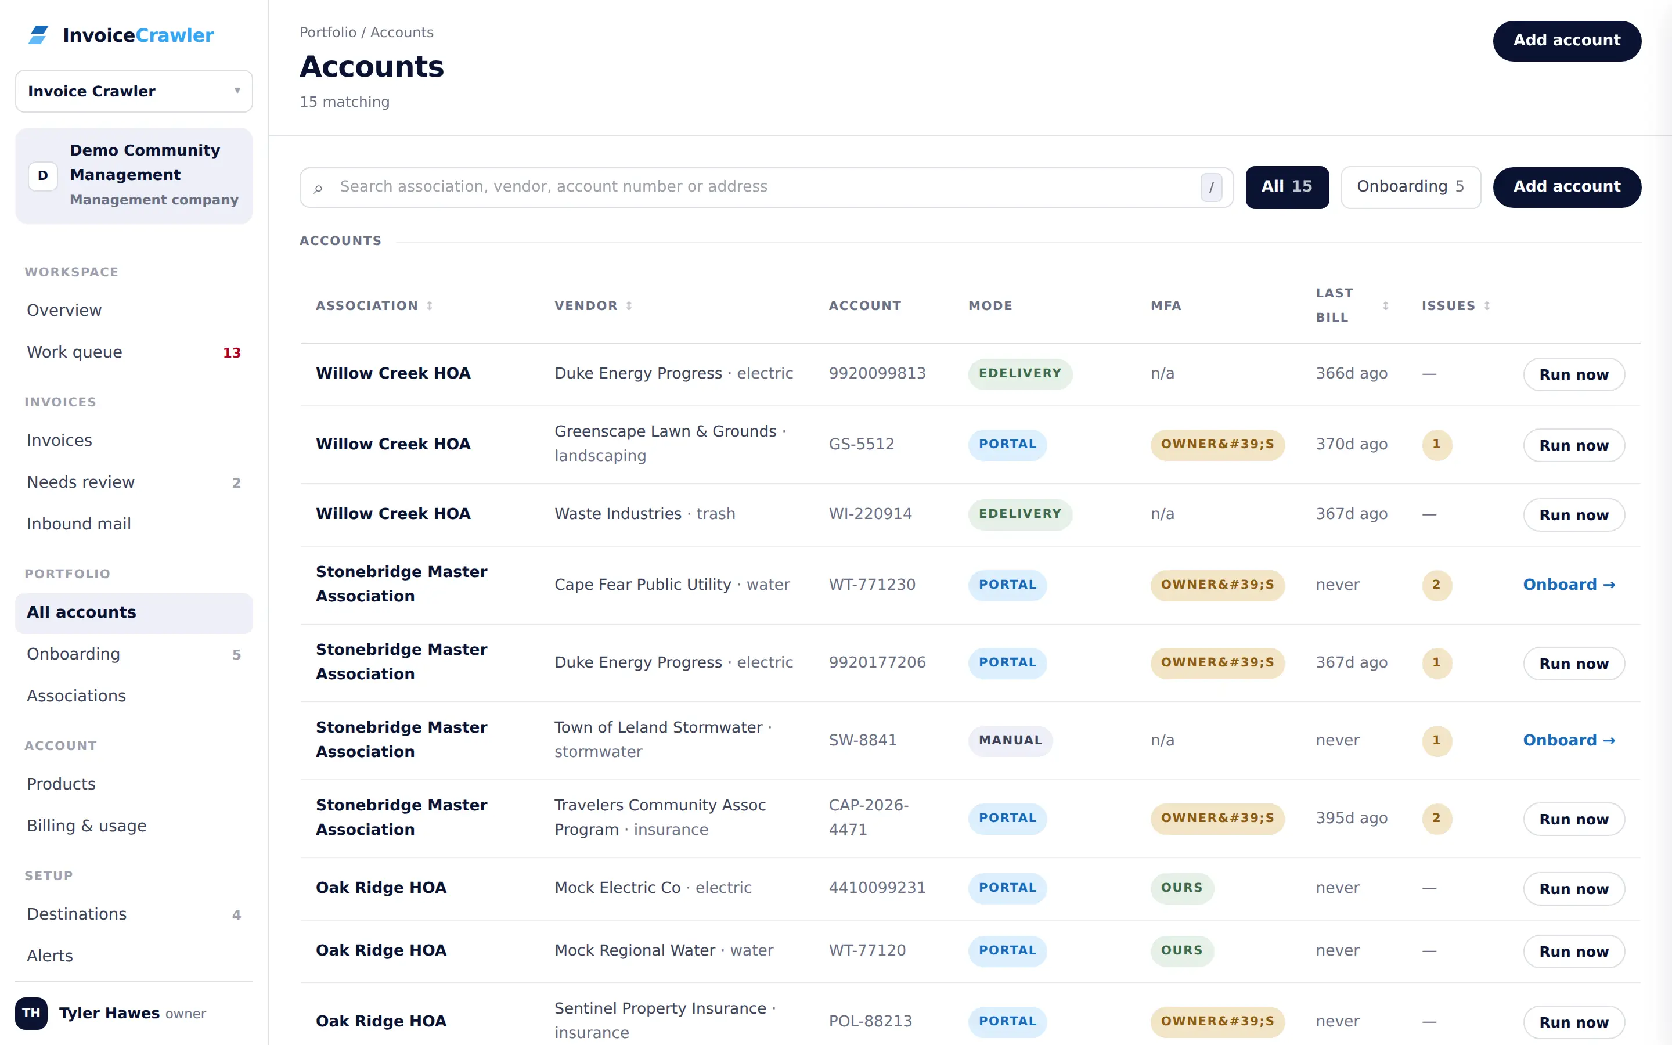Open Work queue in the sidebar
The image size is (1672, 1045).
pyautogui.click(x=134, y=352)
